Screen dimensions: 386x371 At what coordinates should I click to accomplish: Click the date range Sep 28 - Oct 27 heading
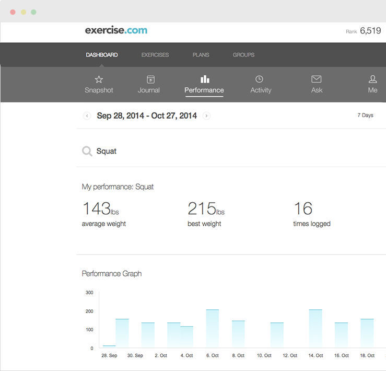click(147, 115)
